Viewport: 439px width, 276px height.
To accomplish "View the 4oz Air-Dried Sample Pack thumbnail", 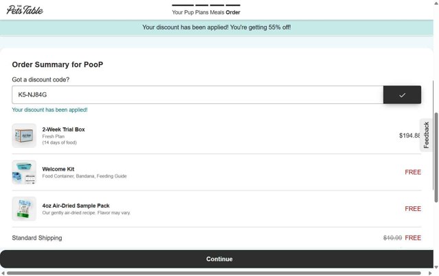I will point(24,209).
